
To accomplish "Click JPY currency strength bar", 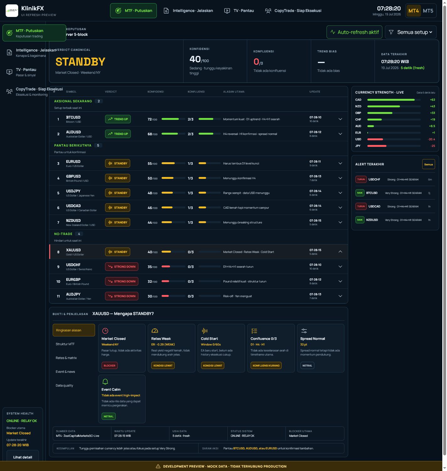I will 394,146.
